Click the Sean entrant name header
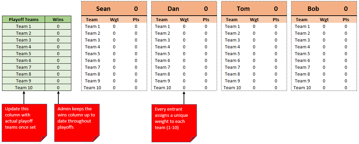Screen dimensions: 359x144 click(103, 9)
